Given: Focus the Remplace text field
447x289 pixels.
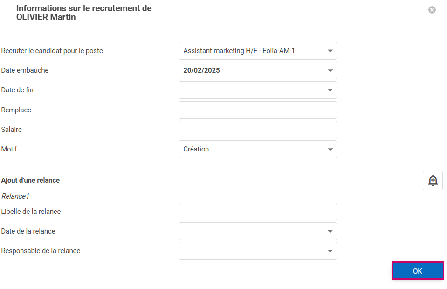Looking at the screenshot, I should point(257,110).
